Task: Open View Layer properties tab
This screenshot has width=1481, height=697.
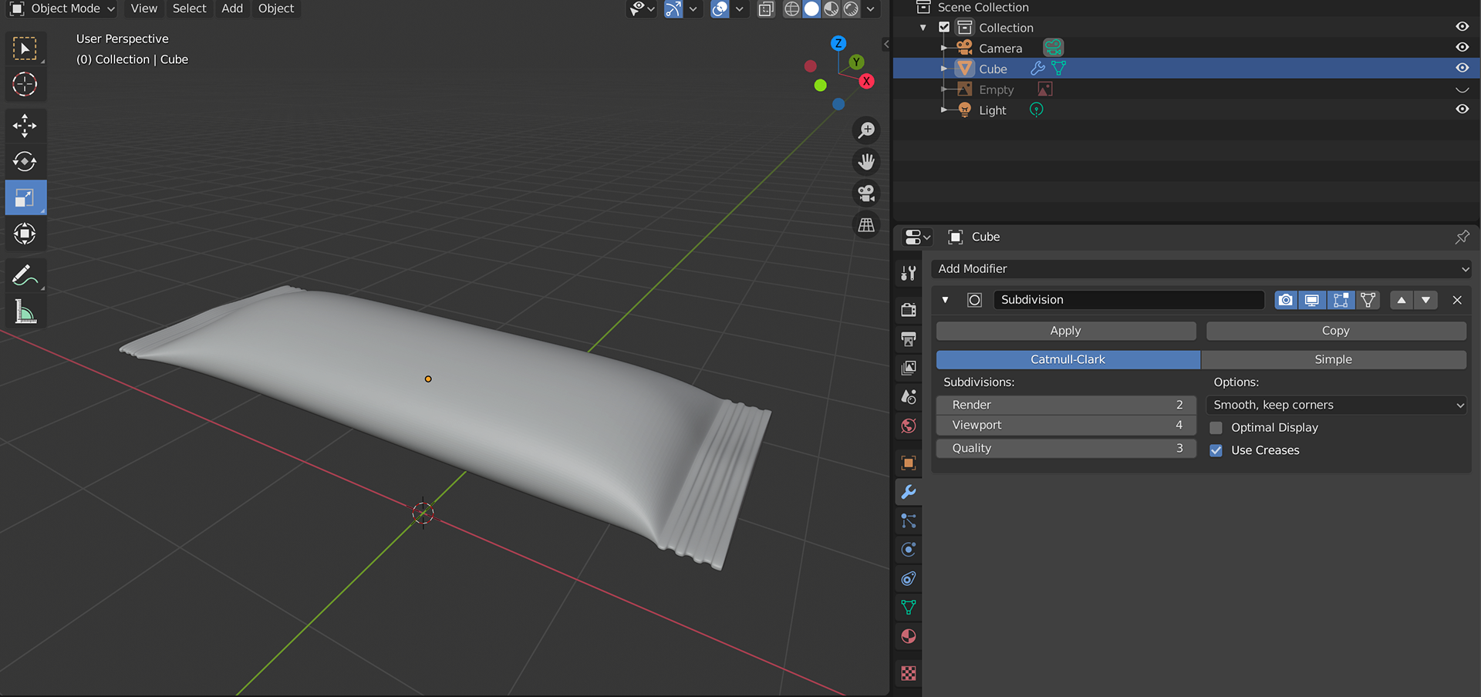Action: tap(909, 368)
